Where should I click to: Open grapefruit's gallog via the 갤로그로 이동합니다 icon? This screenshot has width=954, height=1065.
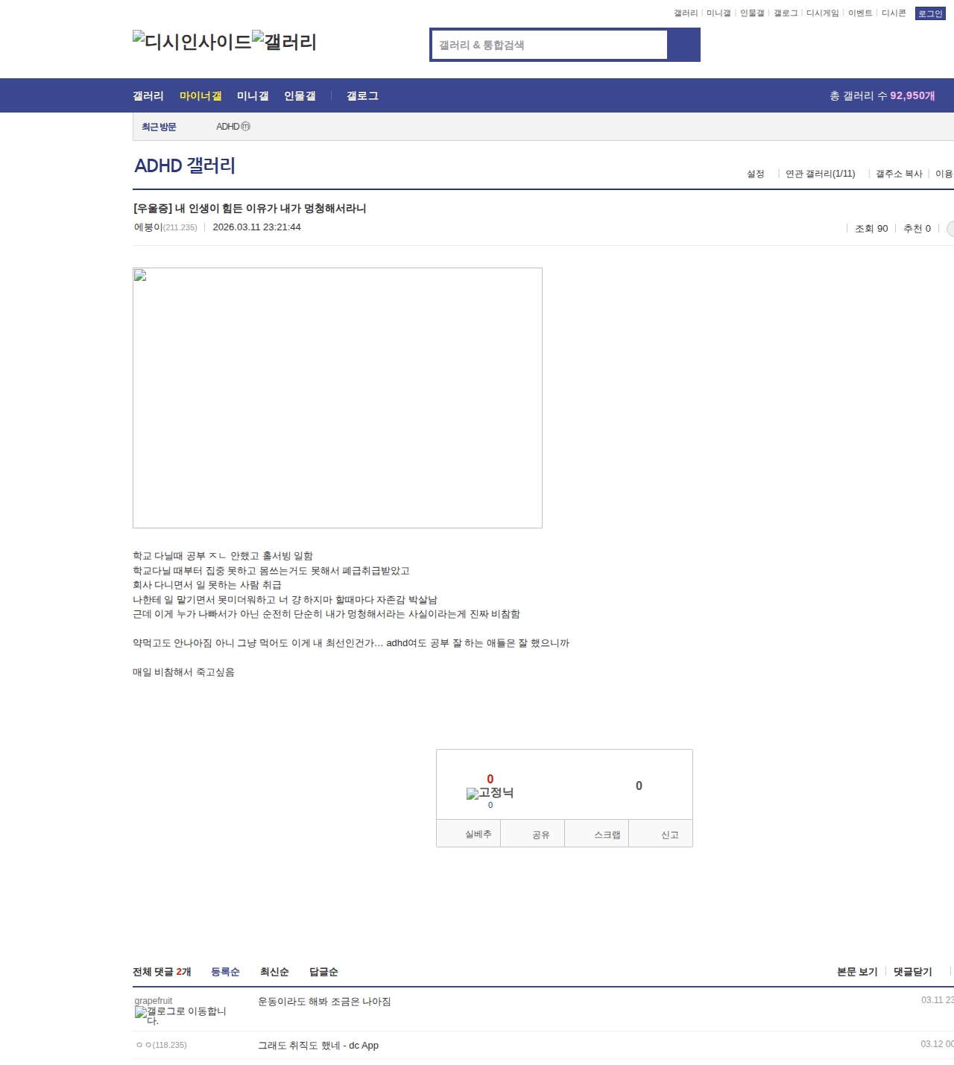tap(180, 1015)
